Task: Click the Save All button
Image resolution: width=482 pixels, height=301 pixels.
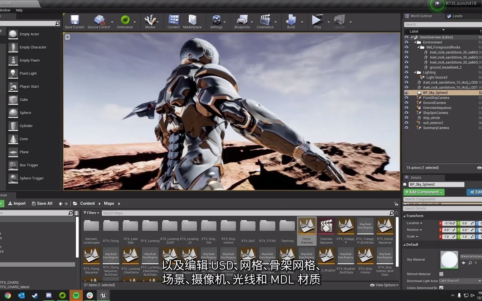Action: 42,204
